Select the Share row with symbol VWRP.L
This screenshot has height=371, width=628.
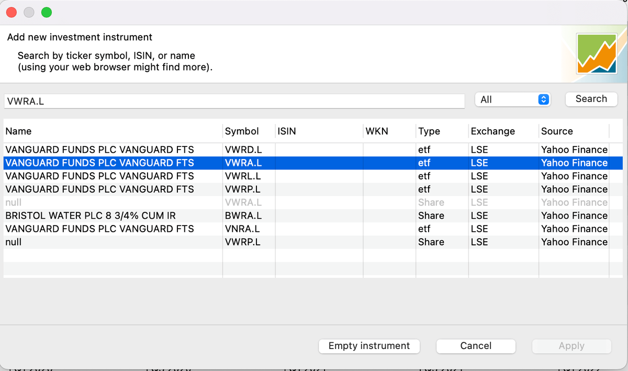tap(313, 242)
